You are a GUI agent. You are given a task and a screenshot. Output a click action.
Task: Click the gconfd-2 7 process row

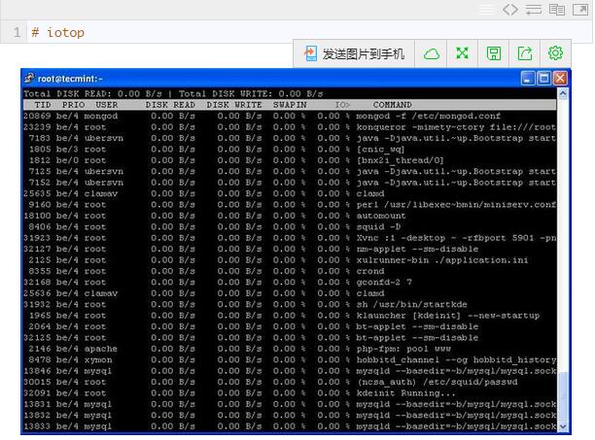coord(290,282)
